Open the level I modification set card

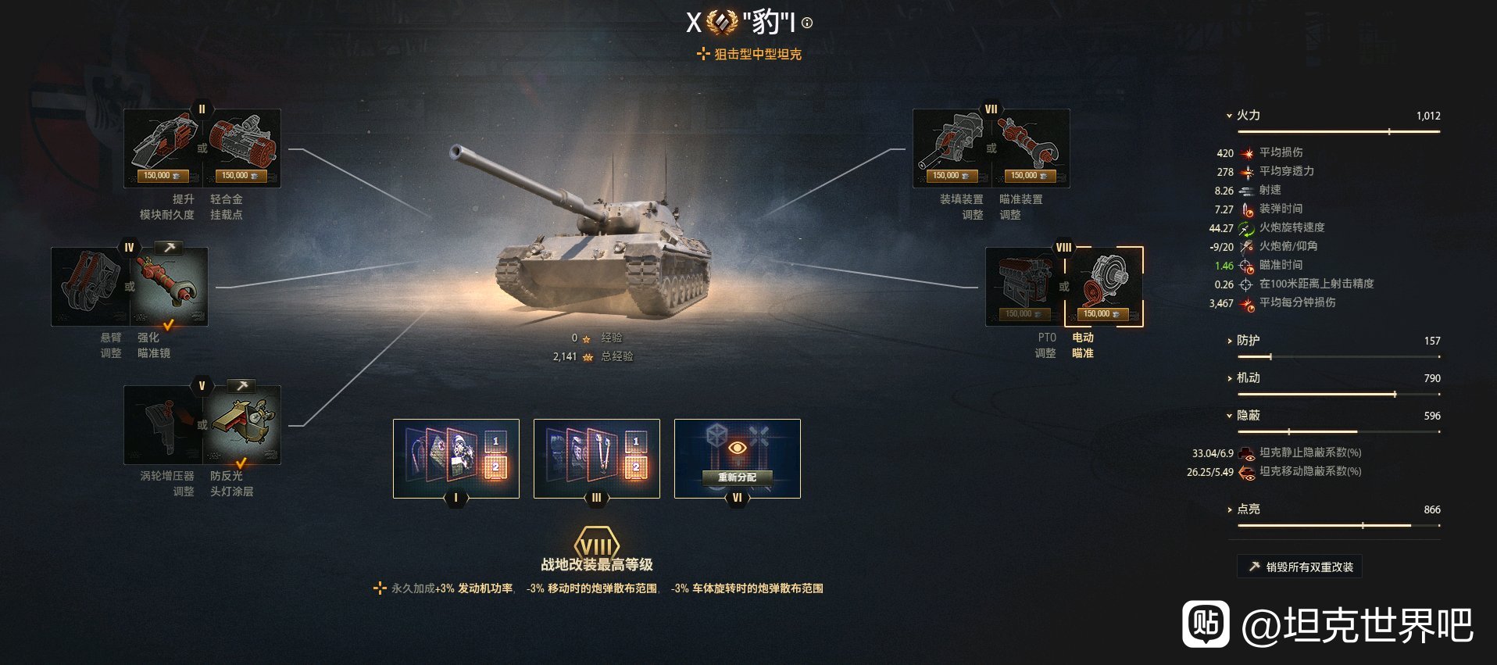[456, 459]
